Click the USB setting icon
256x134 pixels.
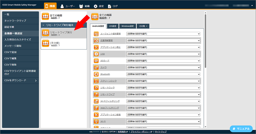pos(96,54)
